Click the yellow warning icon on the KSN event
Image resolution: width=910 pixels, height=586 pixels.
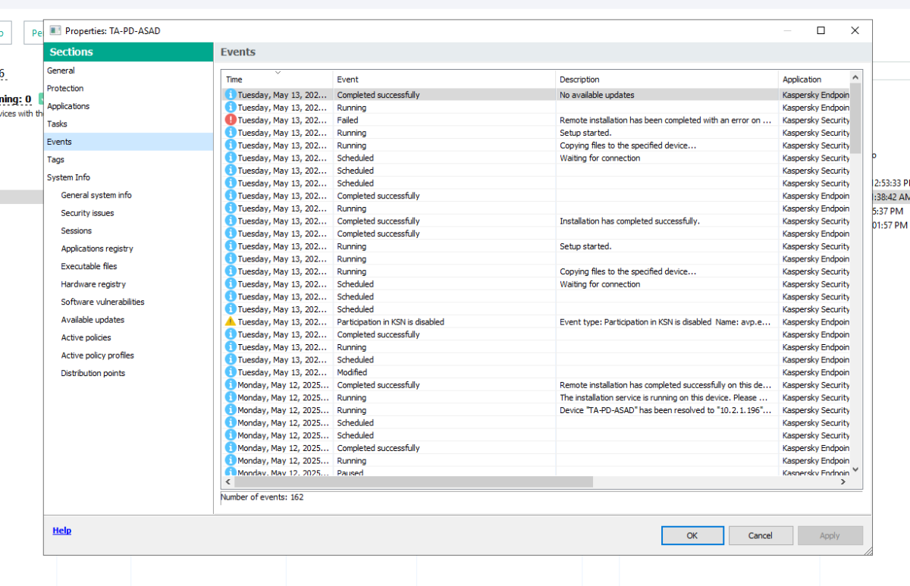[231, 321]
